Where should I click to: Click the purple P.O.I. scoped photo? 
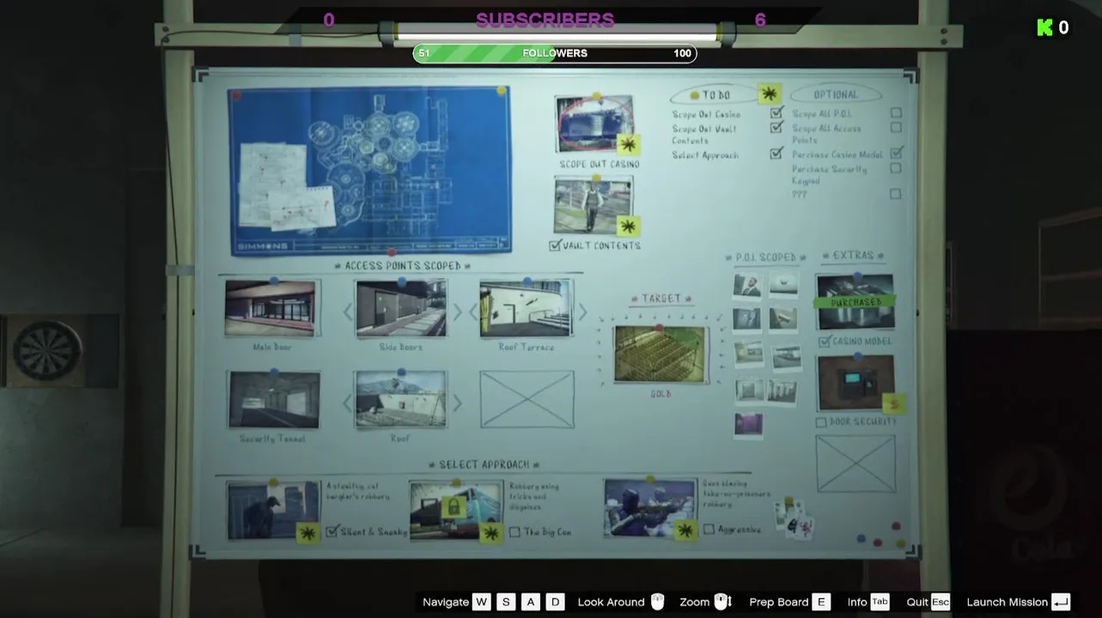pos(747,424)
